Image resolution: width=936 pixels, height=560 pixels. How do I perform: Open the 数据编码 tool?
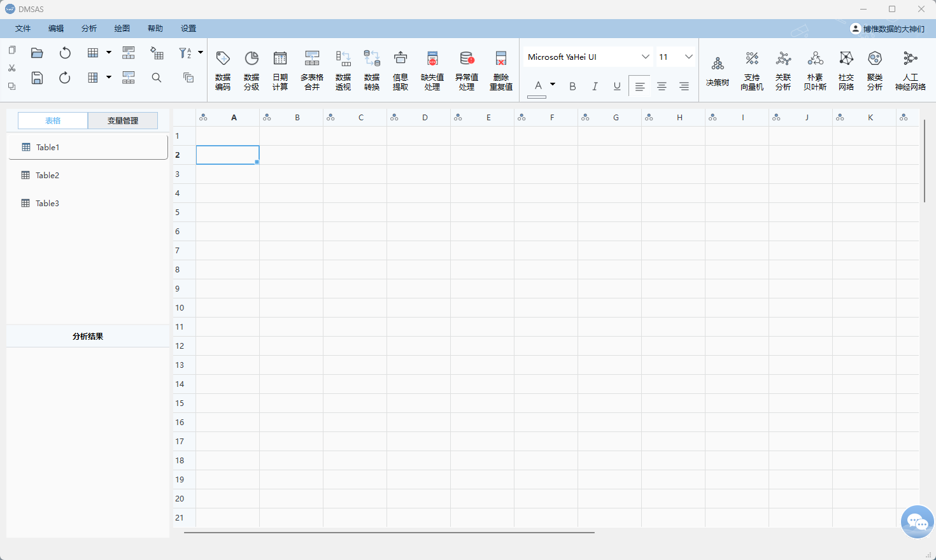[x=223, y=71]
